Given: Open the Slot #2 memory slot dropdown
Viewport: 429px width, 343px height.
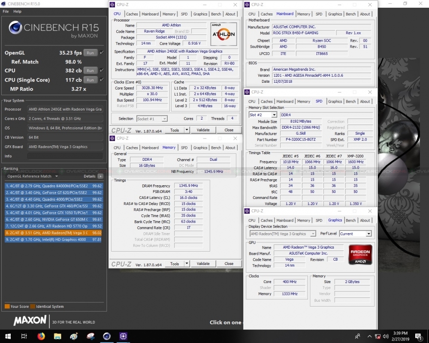Looking at the screenshot, I should pyautogui.click(x=262, y=114).
